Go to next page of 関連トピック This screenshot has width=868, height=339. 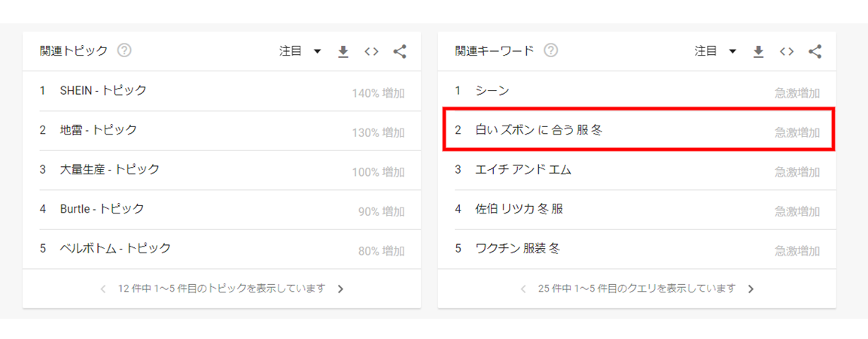coord(341,289)
